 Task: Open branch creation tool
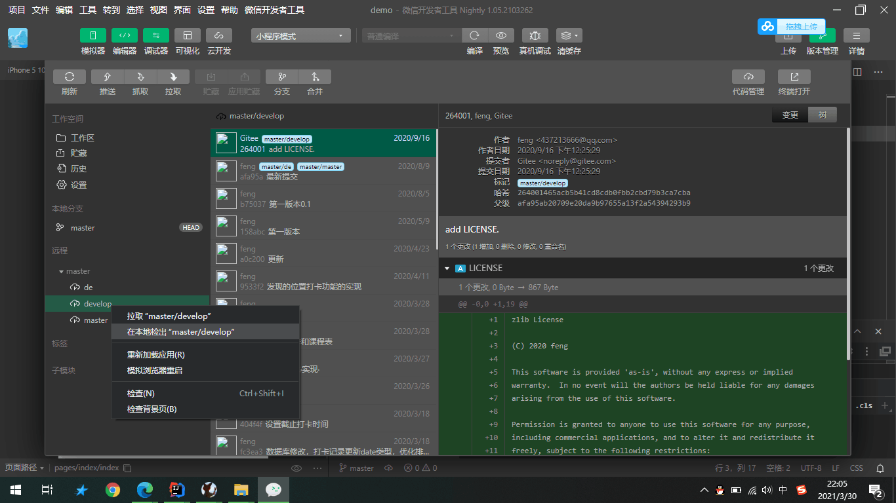pos(282,77)
